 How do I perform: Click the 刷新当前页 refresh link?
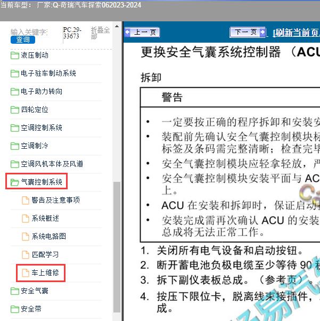[297, 33]
